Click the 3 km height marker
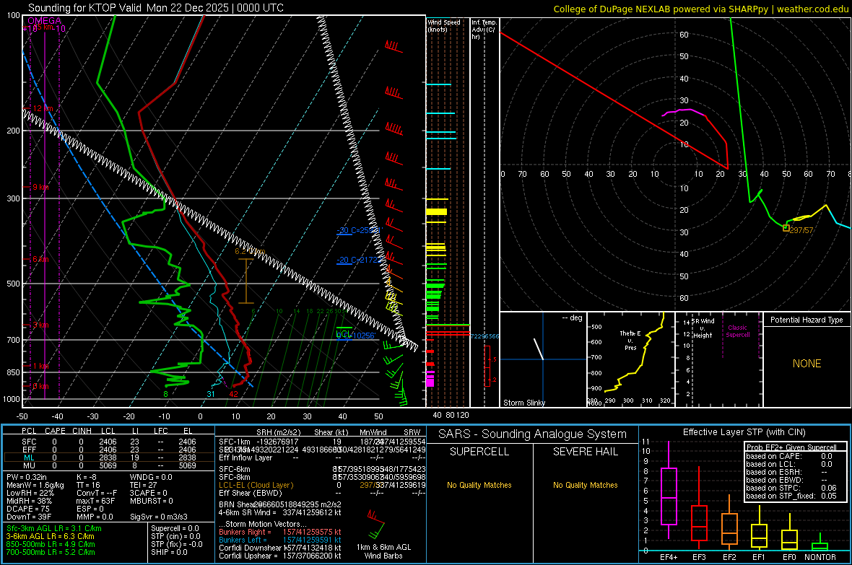Image resolution: width=852 pixels, height=565 pixels. pos(40,325)
